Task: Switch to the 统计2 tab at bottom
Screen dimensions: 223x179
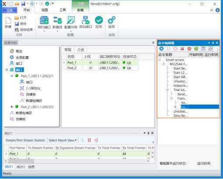Action: click(21, 167)
